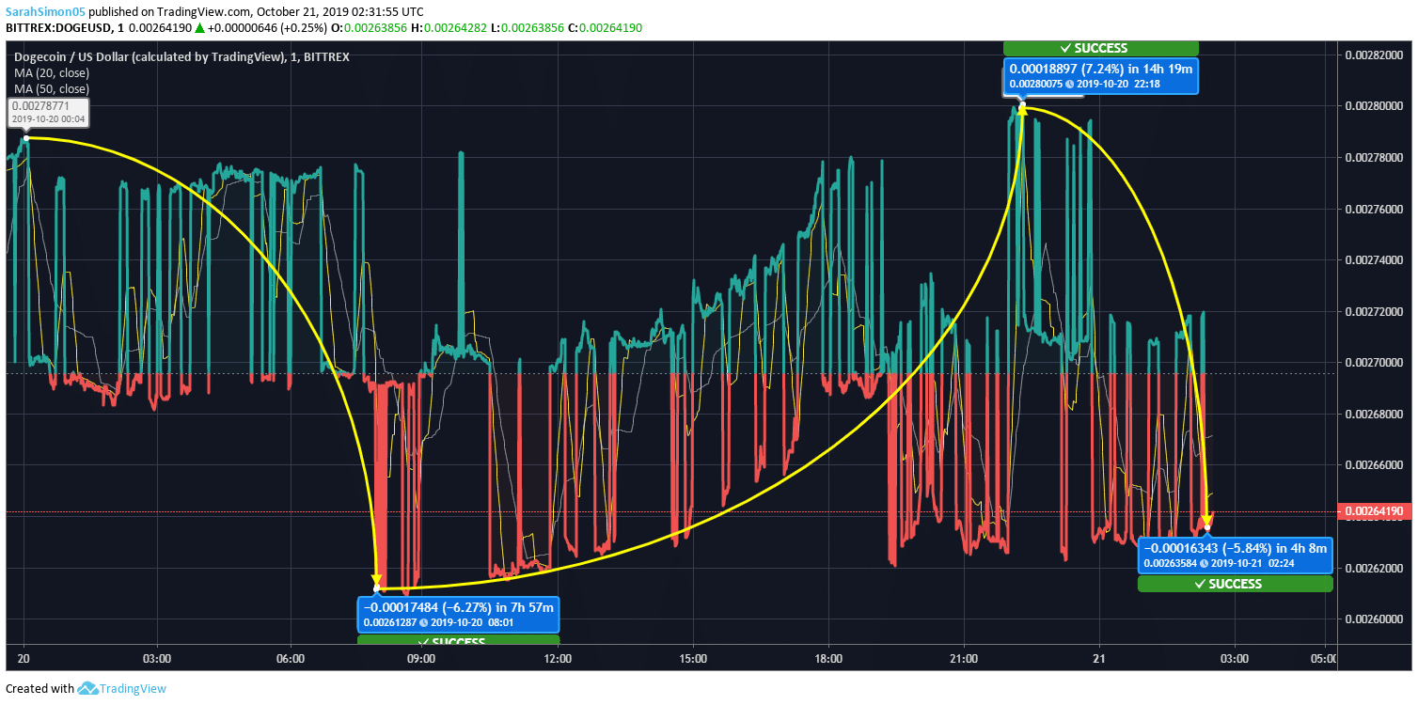1418x705 pixels.
Task: Click the 0.00260000 price axis label
Action: point(1376,619)
